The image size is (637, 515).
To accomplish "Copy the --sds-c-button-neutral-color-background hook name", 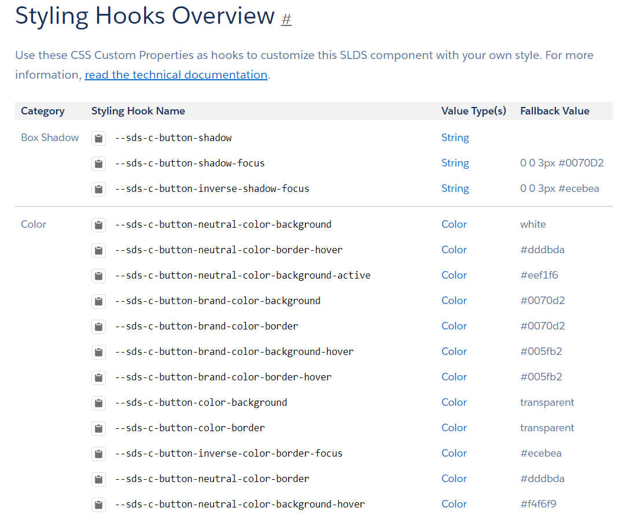I will (98, 225).
